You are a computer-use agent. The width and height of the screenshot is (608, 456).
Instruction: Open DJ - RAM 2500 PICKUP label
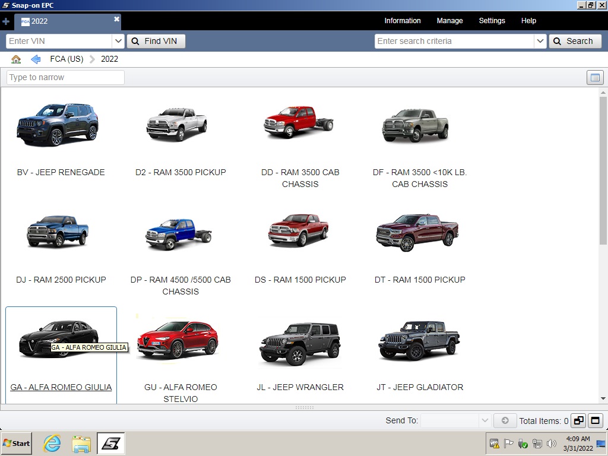tap(61, 280)
